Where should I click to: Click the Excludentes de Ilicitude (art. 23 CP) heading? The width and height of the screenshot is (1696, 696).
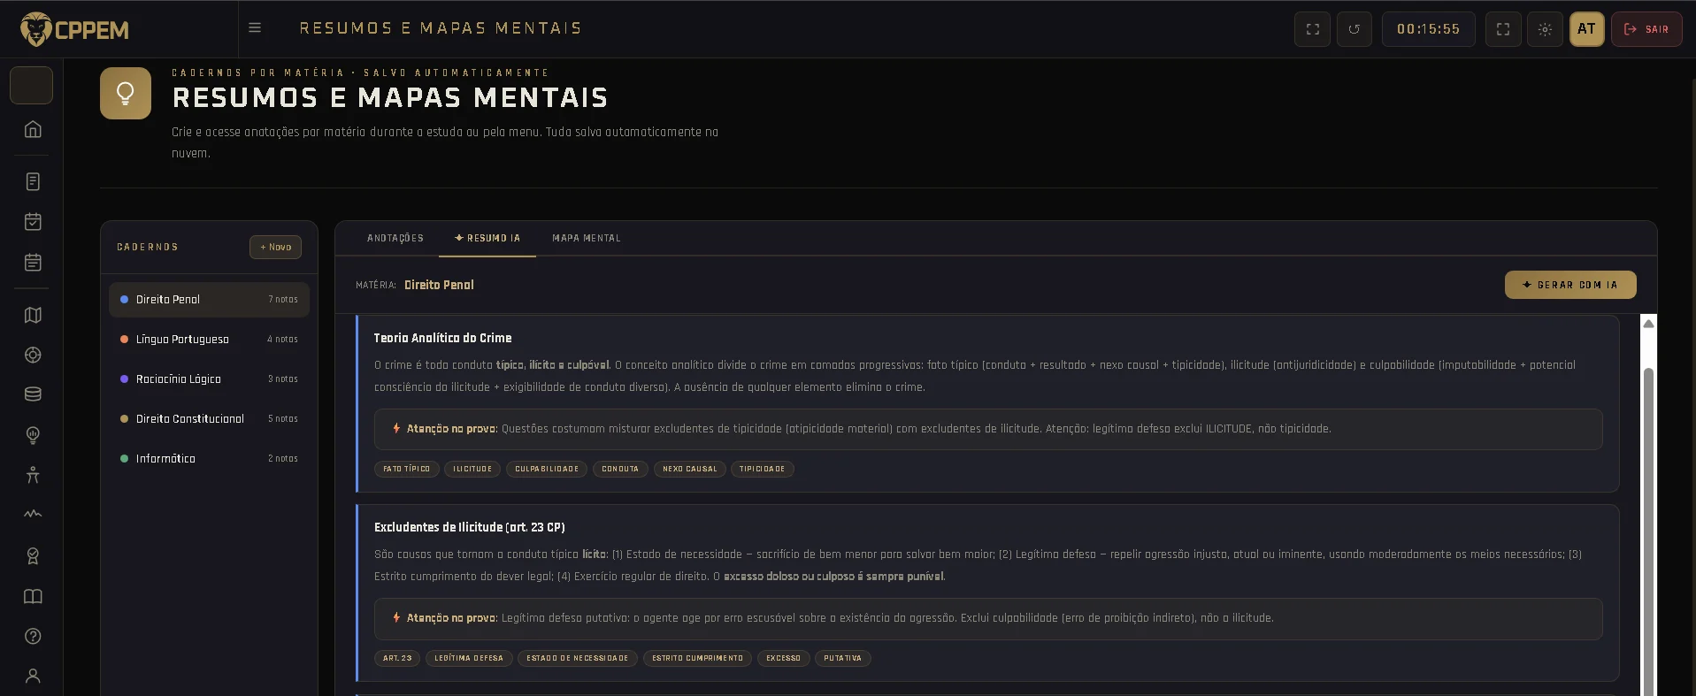[470, 527]
